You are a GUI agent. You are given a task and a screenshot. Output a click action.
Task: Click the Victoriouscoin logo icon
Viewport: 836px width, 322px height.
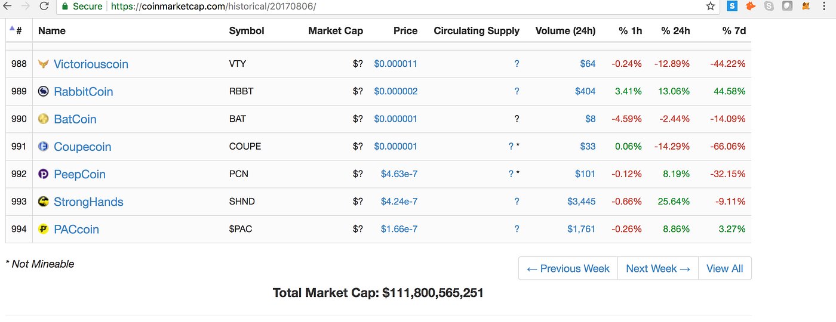pos(43,64)
